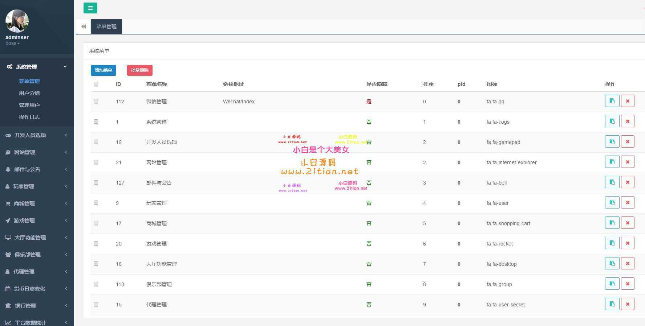Toggle the select-all checkbox in table header

pyautogui.click(x=96, y=84)
